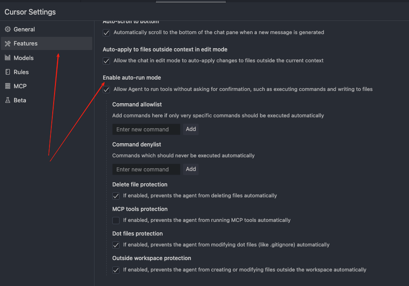Click the 'MCP tools protection' heading
409x286 pixels.
(140, 209)
